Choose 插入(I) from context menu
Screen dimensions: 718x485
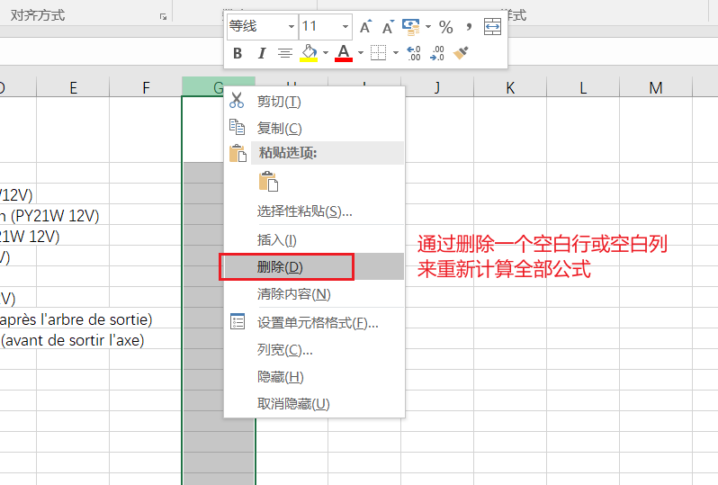pyautogui.click(x=314, y=239)
